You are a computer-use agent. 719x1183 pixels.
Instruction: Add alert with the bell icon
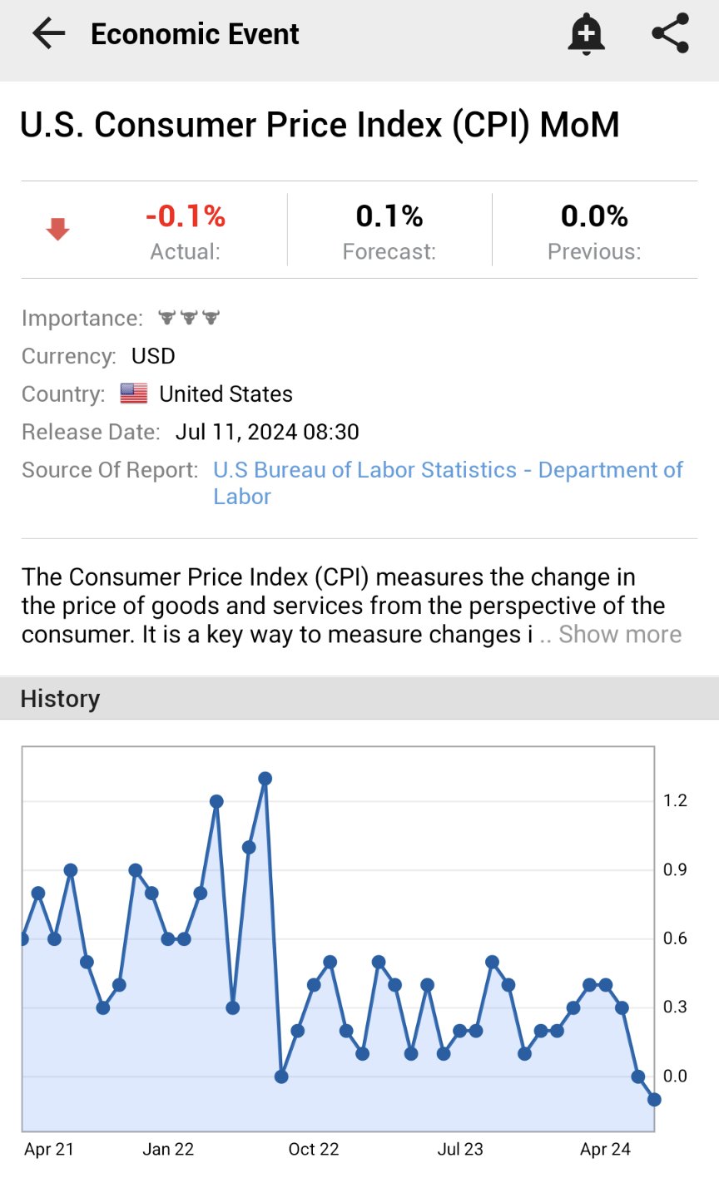click(586, 34)
